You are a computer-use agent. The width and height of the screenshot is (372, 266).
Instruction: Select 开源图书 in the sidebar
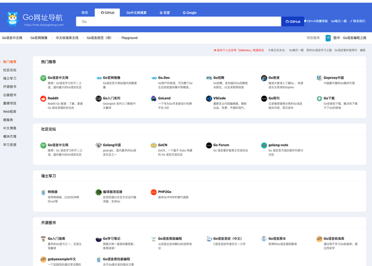coord(10,87)
